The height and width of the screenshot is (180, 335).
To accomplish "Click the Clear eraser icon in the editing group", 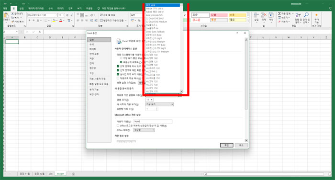I will point(279,22).
